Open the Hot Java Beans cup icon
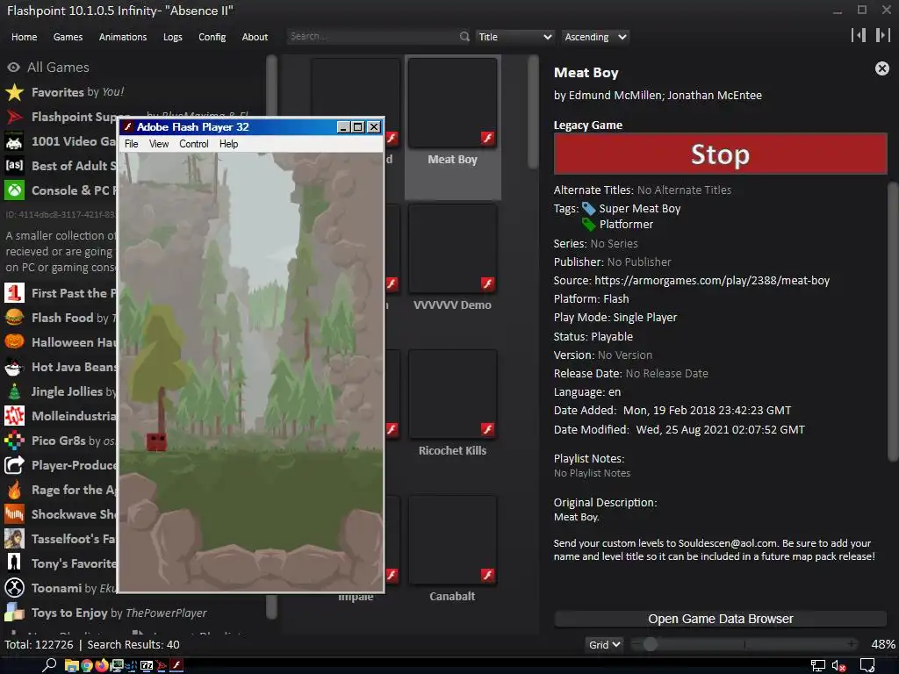Screen dimensions: 899x674 point(14,367)
